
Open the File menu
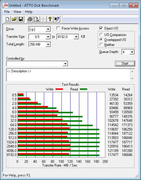[x=7, y=12]
